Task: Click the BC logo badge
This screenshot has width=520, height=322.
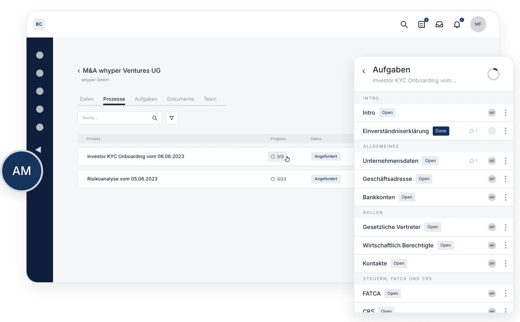Action: tap(39, 24)
